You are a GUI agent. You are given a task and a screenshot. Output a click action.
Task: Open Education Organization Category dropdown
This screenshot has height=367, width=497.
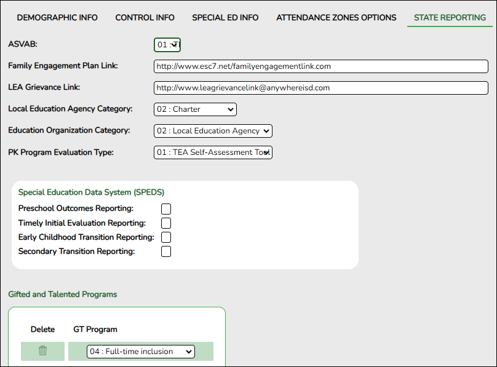click(213, 131)
